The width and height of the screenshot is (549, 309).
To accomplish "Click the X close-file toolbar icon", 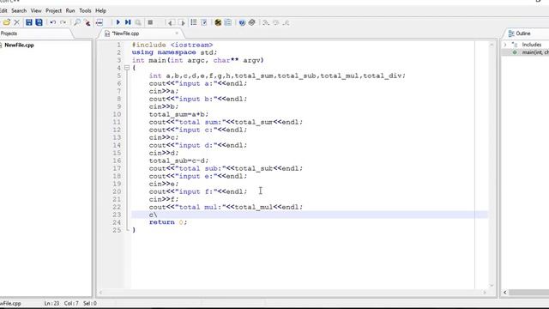I will 16,22.
